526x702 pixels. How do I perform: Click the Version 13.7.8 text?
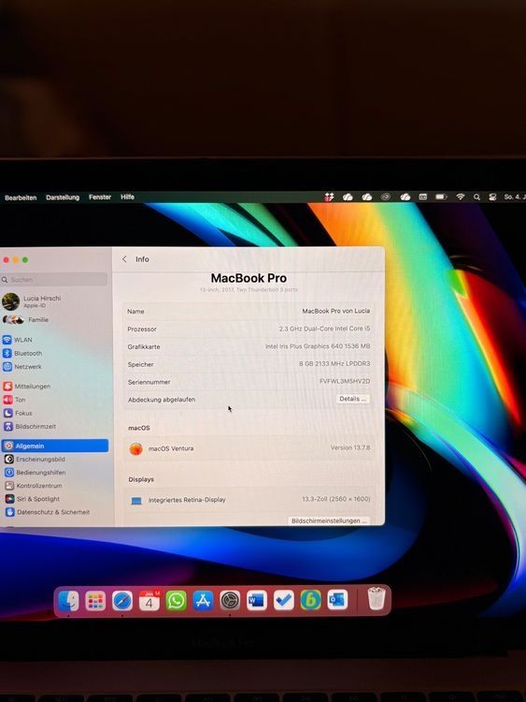pyautogui.click(x=350, y=447)
